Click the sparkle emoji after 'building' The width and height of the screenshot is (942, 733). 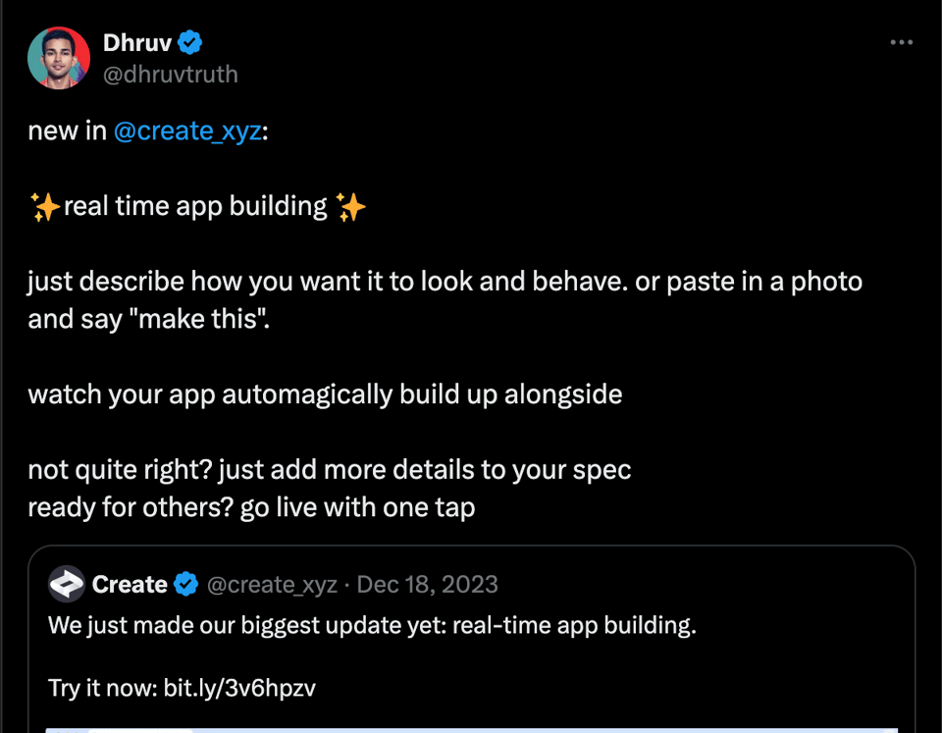click(350, 207)
